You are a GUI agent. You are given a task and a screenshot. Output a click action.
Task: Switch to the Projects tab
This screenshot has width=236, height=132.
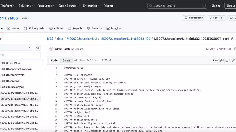(75, 28)
